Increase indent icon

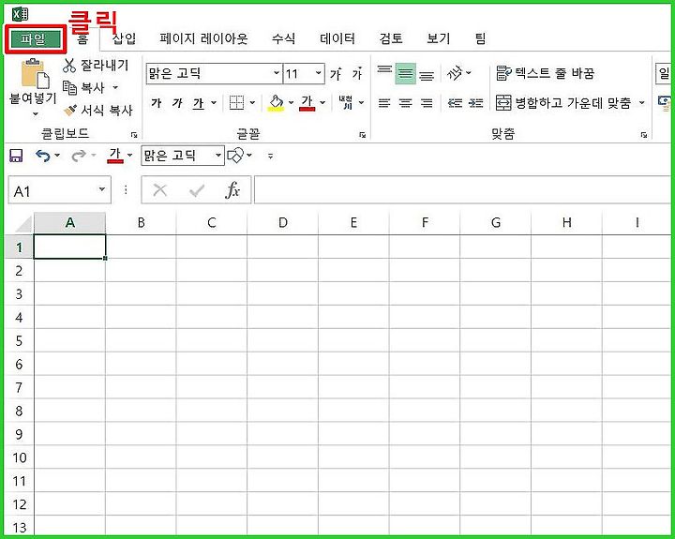pyautogui.click(x=475, y=103)
